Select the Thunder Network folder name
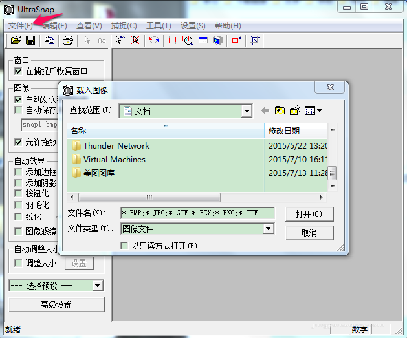Image resolution: width=407 pixels, height=338 pixels. click(116, 145)
